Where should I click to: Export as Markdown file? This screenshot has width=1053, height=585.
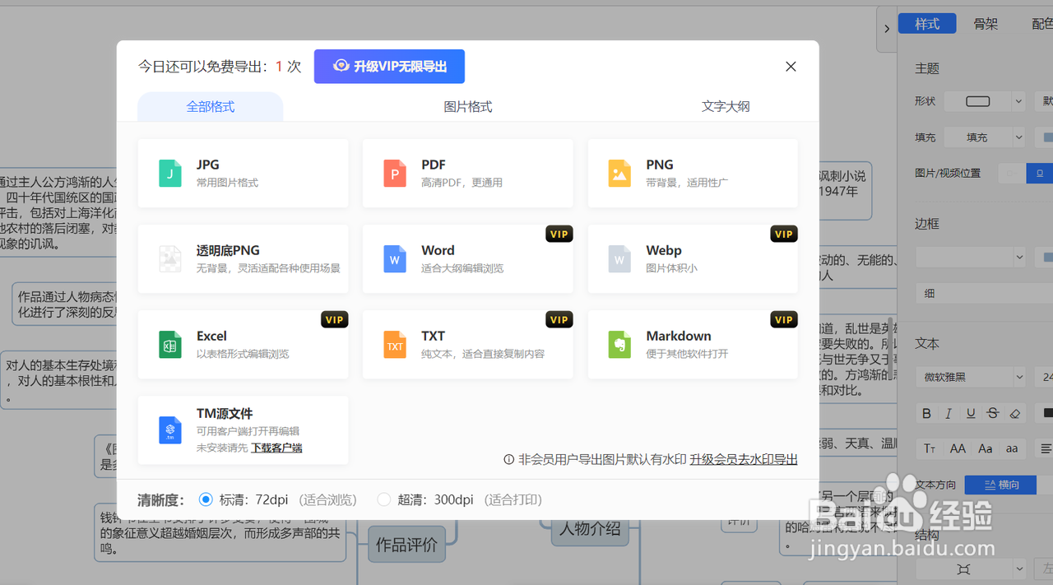tap(693, 344)
